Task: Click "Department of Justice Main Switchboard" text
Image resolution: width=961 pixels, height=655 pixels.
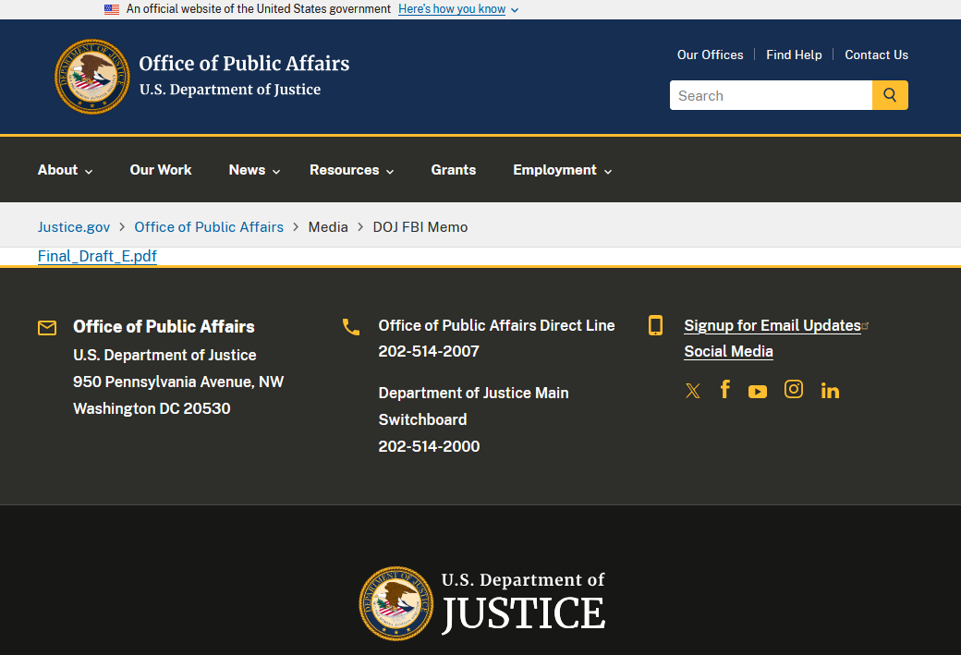Action: pos(474,406)
